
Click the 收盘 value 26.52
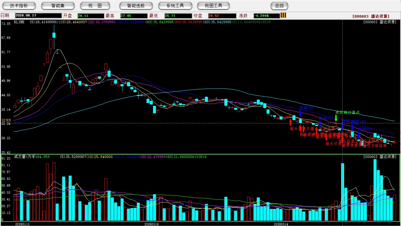222,16
